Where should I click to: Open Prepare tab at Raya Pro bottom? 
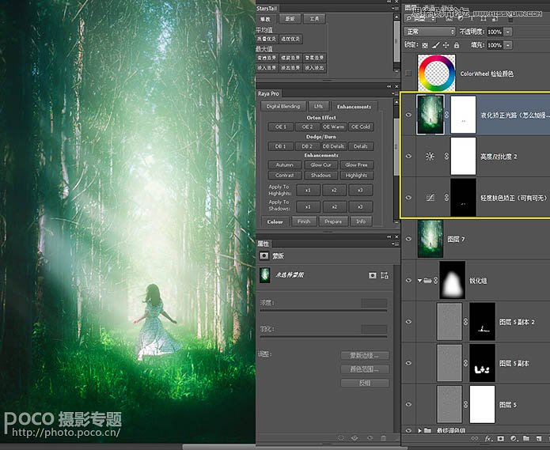click(333, 221)
